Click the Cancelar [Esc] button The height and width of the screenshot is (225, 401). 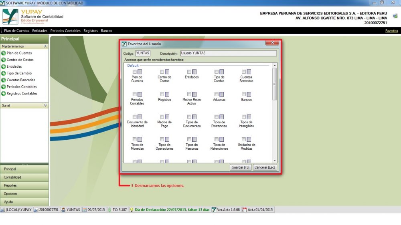pos(265,167)
